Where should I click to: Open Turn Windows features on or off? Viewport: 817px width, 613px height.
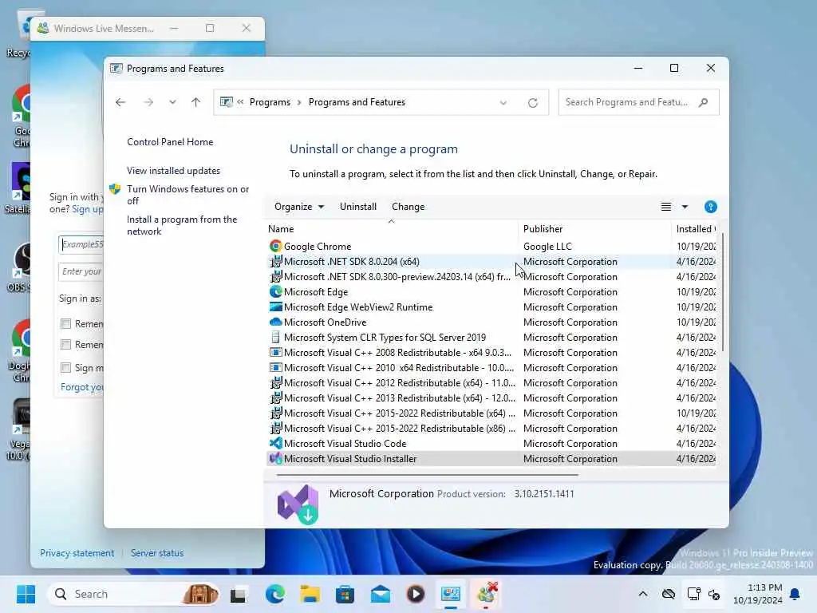pos(187,195)
